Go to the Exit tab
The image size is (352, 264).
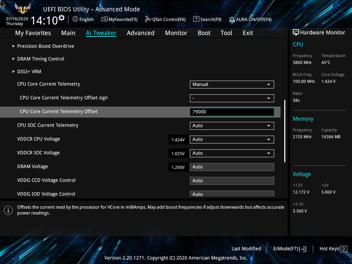pos(248,33)
